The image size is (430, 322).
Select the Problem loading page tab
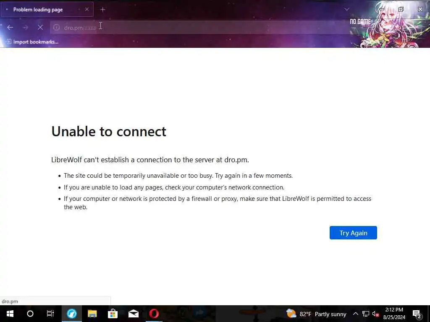tap(47, 10)
